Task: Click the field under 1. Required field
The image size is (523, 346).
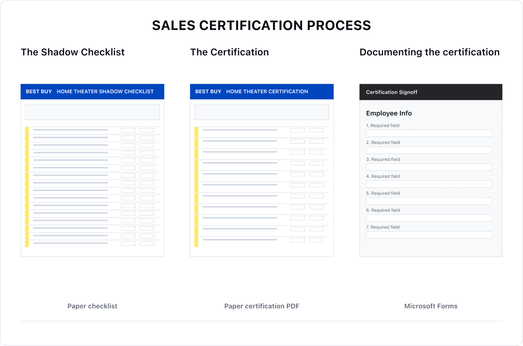Action: pyautogui.click(x=429, y=133)
